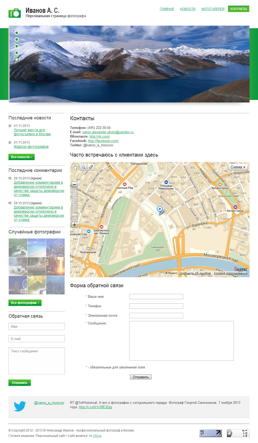
Task: Select the third slideshow dot indicator
Action: coord(17,46)
